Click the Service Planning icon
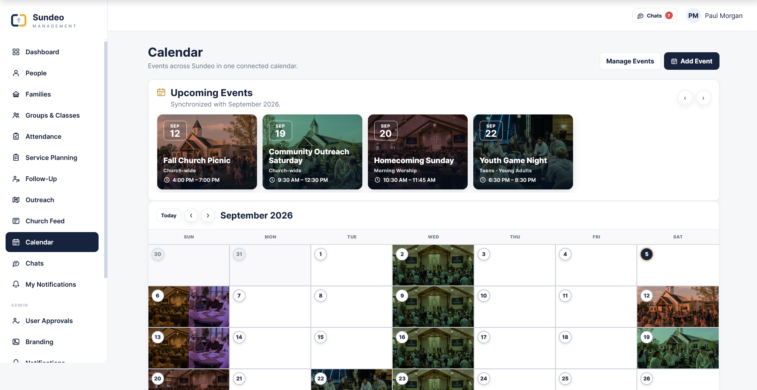The width and height of the screenshot is (757, 390). coord(16,158)
